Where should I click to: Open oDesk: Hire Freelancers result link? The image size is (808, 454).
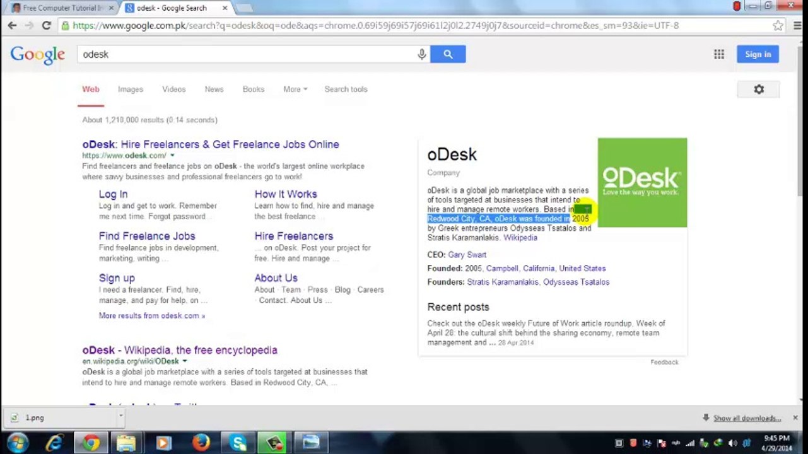pos(211,144)
